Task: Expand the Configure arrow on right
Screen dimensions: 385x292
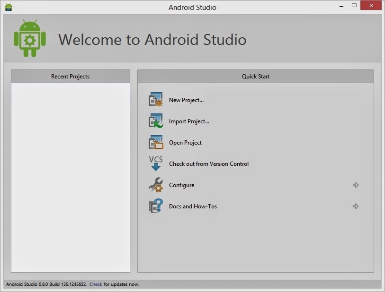Action: [x=356, y=185]
